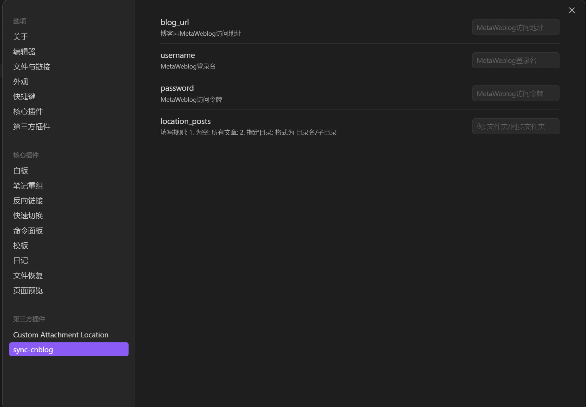进入「核心插件」管理页面
Screen dimensions: 586x407
[x=27, y=111]
